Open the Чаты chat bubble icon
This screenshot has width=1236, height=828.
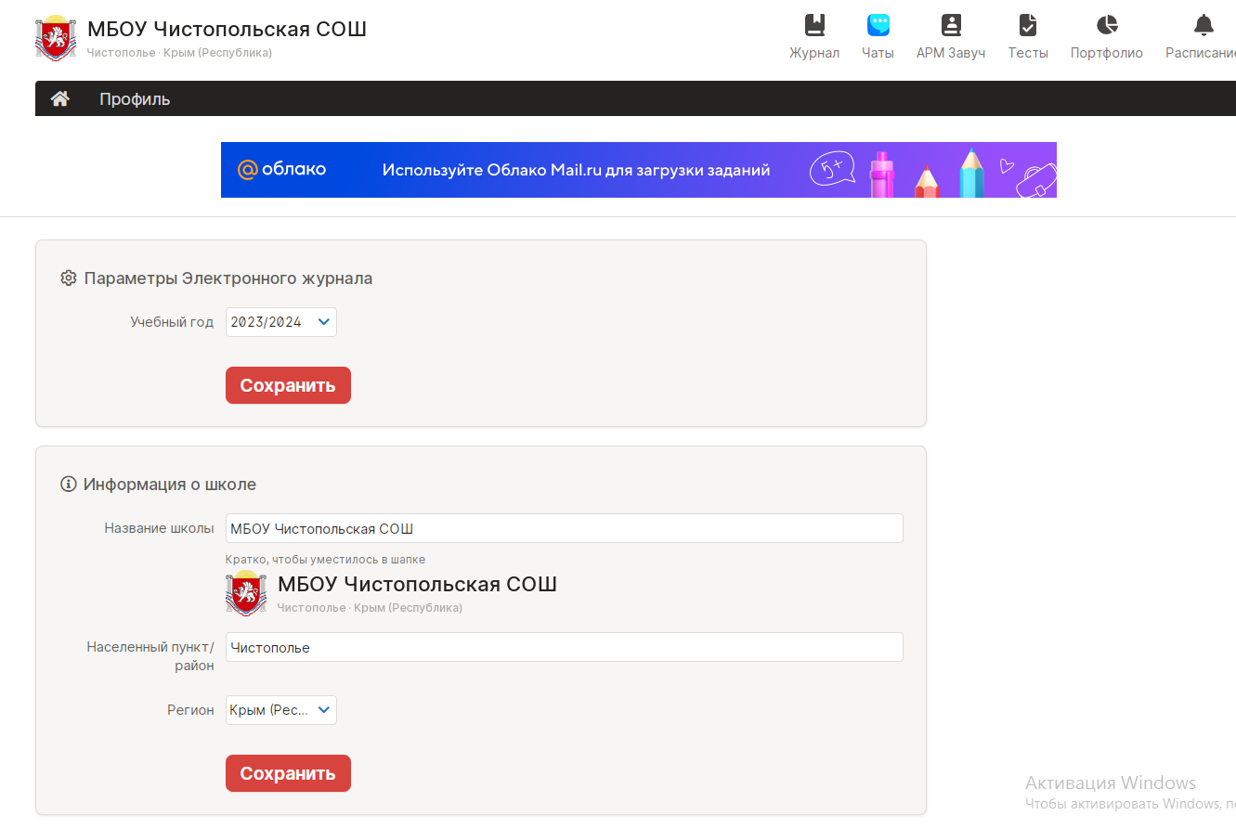pos(878,25)
